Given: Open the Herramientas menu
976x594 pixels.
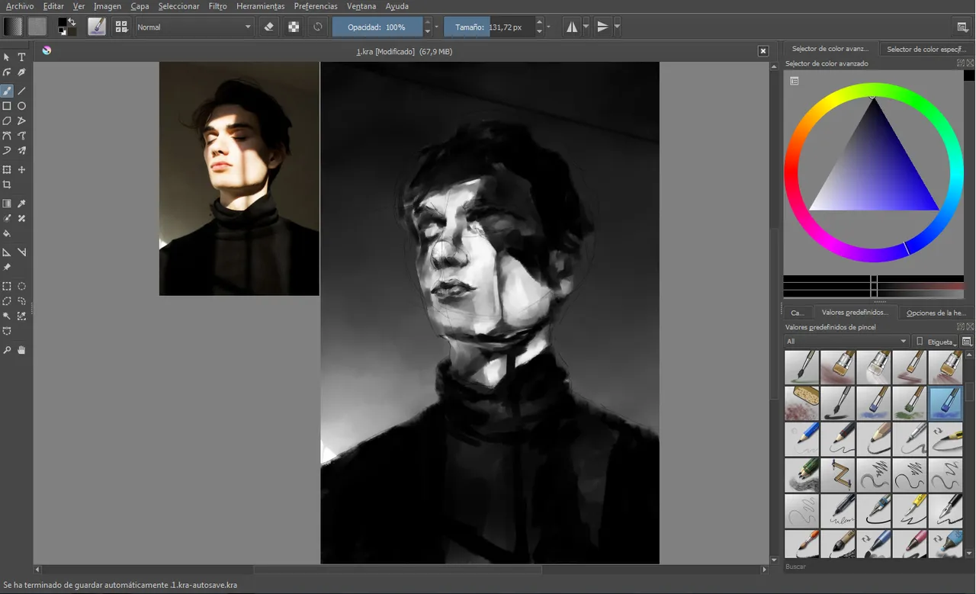Looking at the screenshot, I should [x=260, y=6].
